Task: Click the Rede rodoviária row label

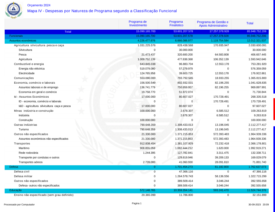Action: (28, 153)
